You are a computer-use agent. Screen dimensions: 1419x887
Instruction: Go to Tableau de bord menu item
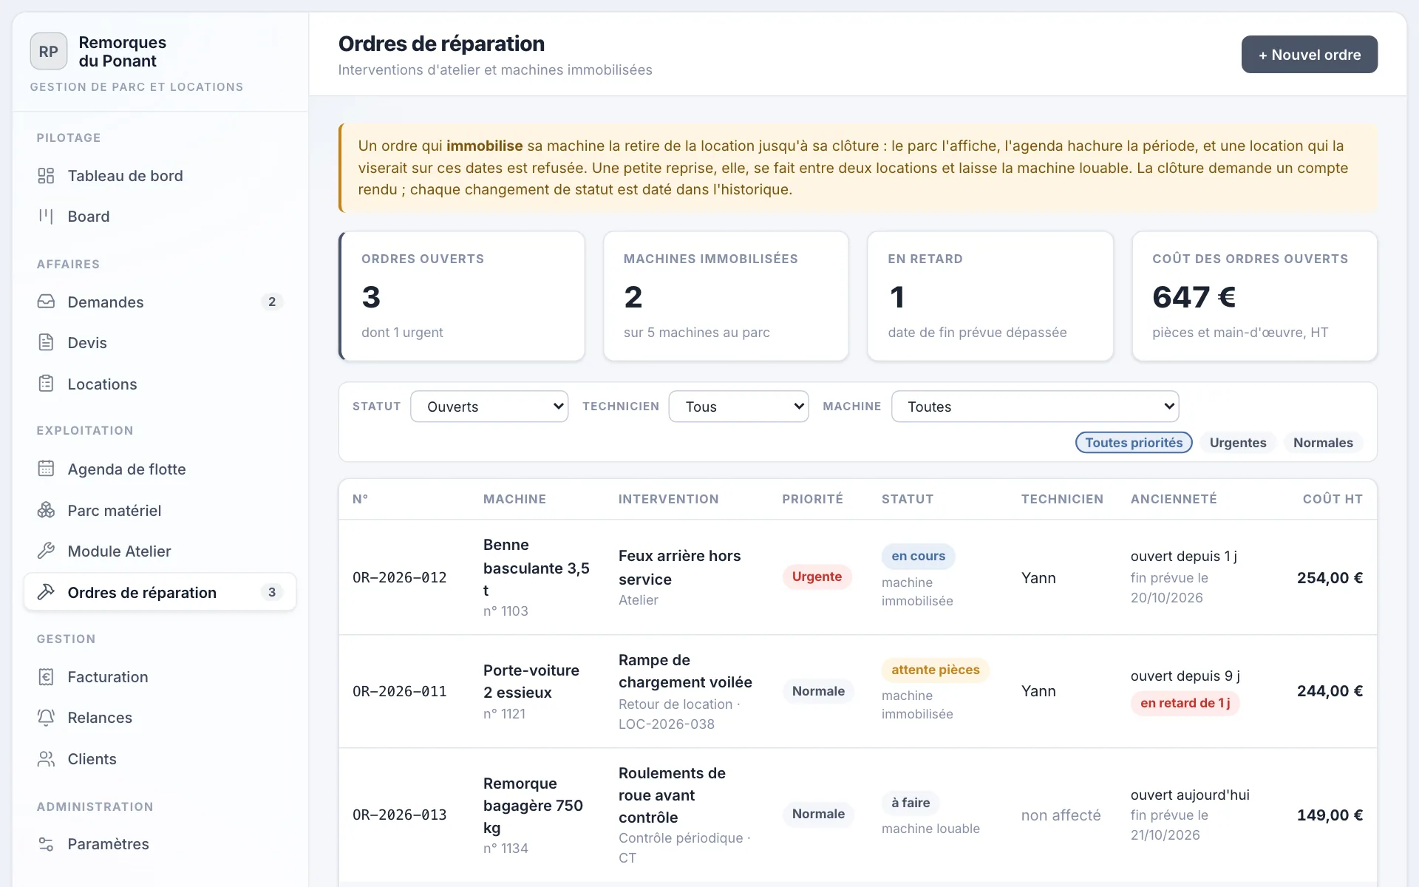160,176
